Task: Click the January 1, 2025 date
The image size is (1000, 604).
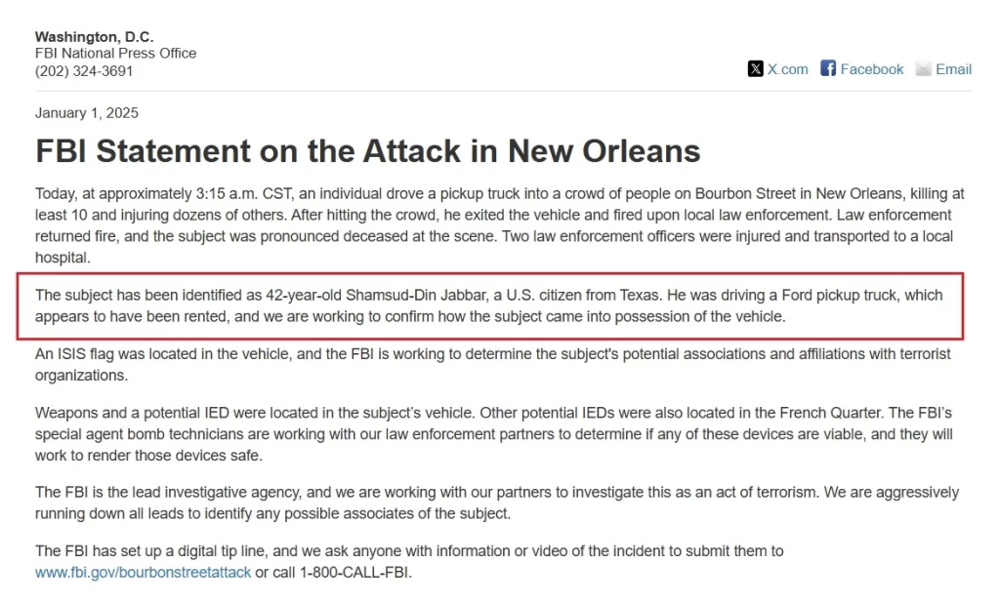Action: 87,113
